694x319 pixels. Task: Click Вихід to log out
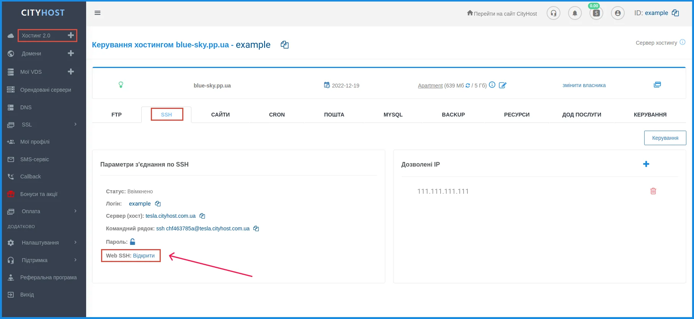27,295
